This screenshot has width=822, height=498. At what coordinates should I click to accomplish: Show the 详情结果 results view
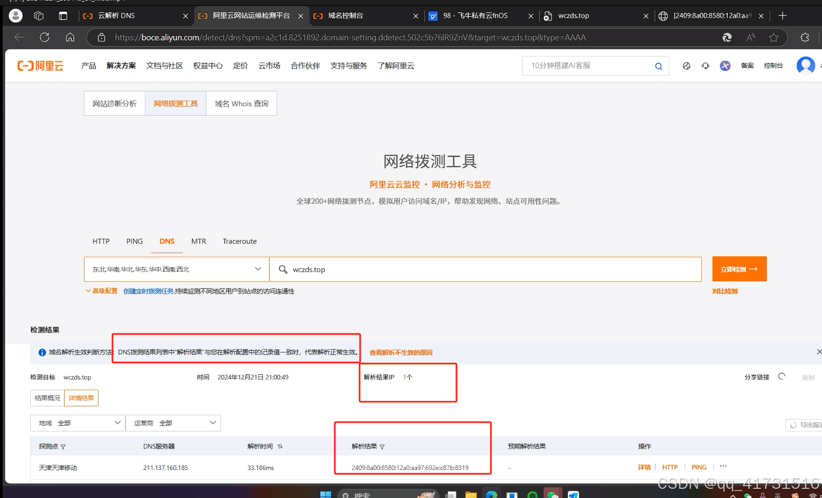coord(81,398)
